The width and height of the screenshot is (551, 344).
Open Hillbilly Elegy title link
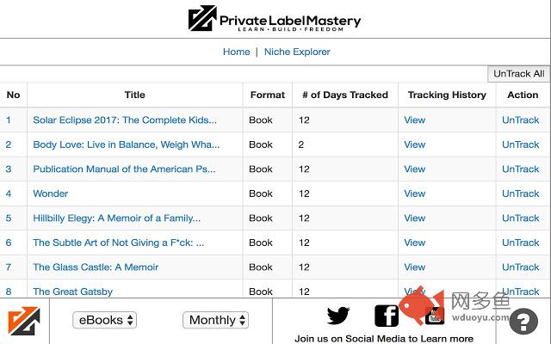click(x=117, y=218)
